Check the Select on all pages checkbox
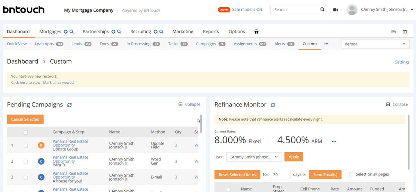 [x=351, y=174]
